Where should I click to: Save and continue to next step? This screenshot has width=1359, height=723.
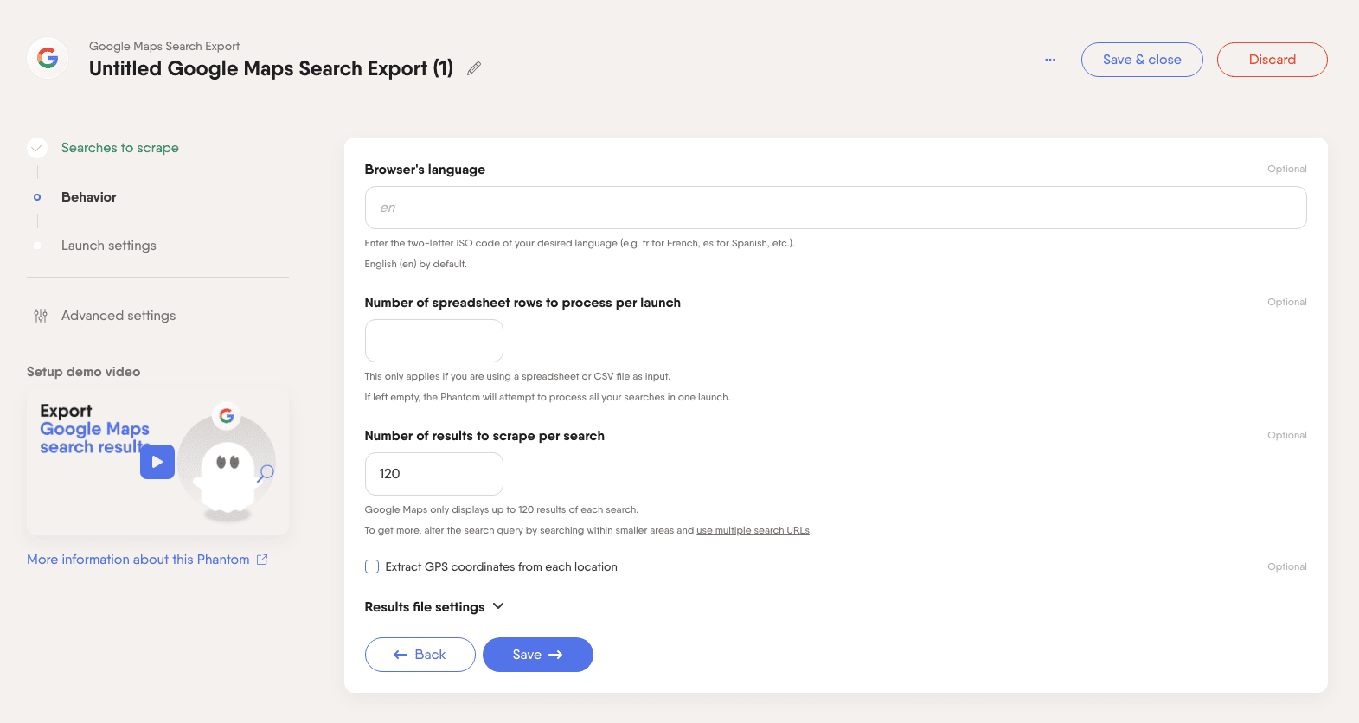[538, 655]
